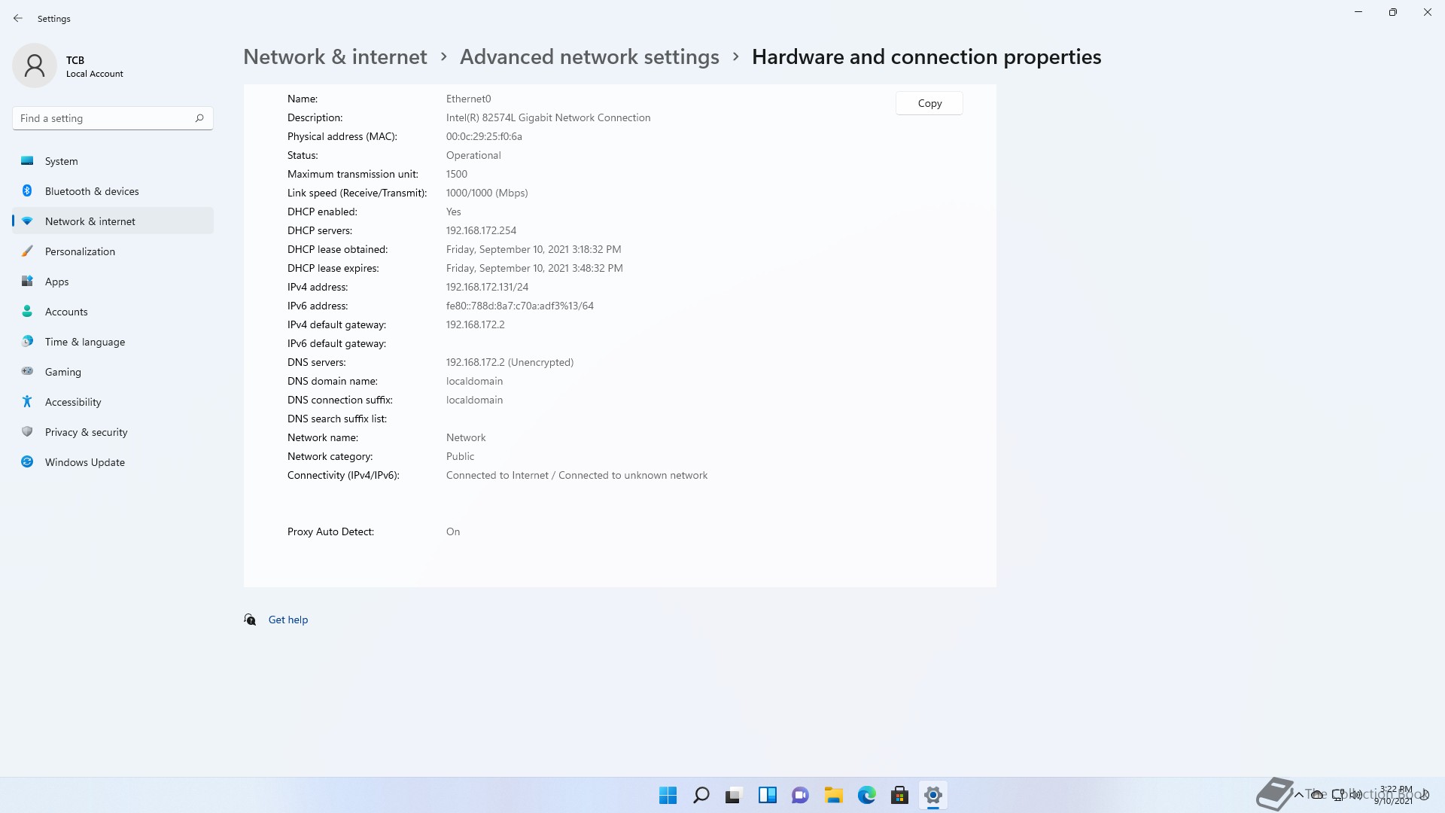Go to Windows Update settings
1445x813 pixels.
coord(84,462)
